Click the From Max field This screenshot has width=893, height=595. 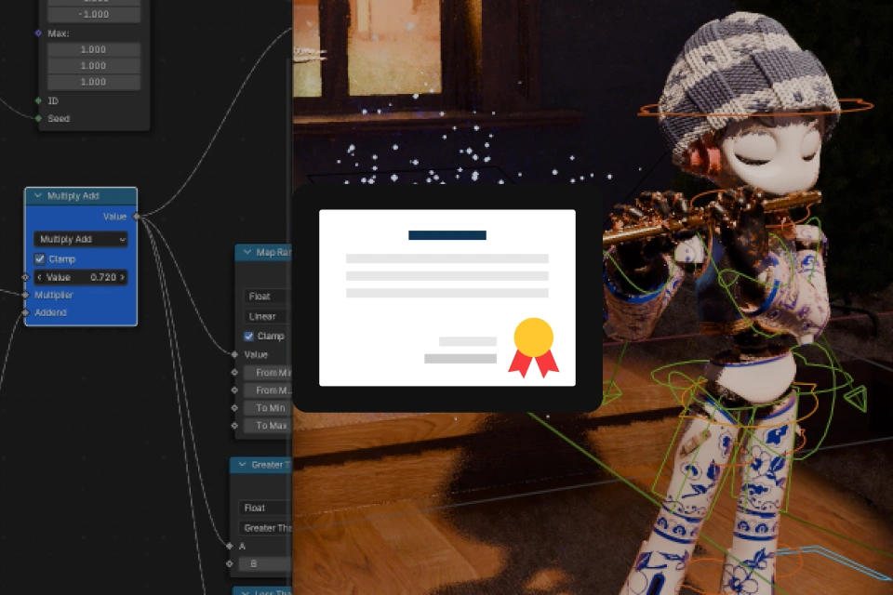[268, 390]
